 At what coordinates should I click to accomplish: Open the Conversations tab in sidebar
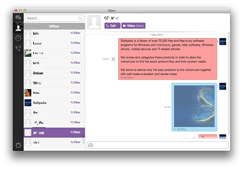point(18,18)
